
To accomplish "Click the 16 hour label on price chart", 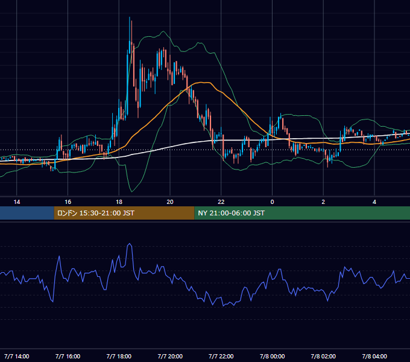I will (68, 202).
